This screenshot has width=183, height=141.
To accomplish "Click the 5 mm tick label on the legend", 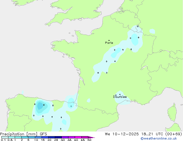I will tap(28, 140).
